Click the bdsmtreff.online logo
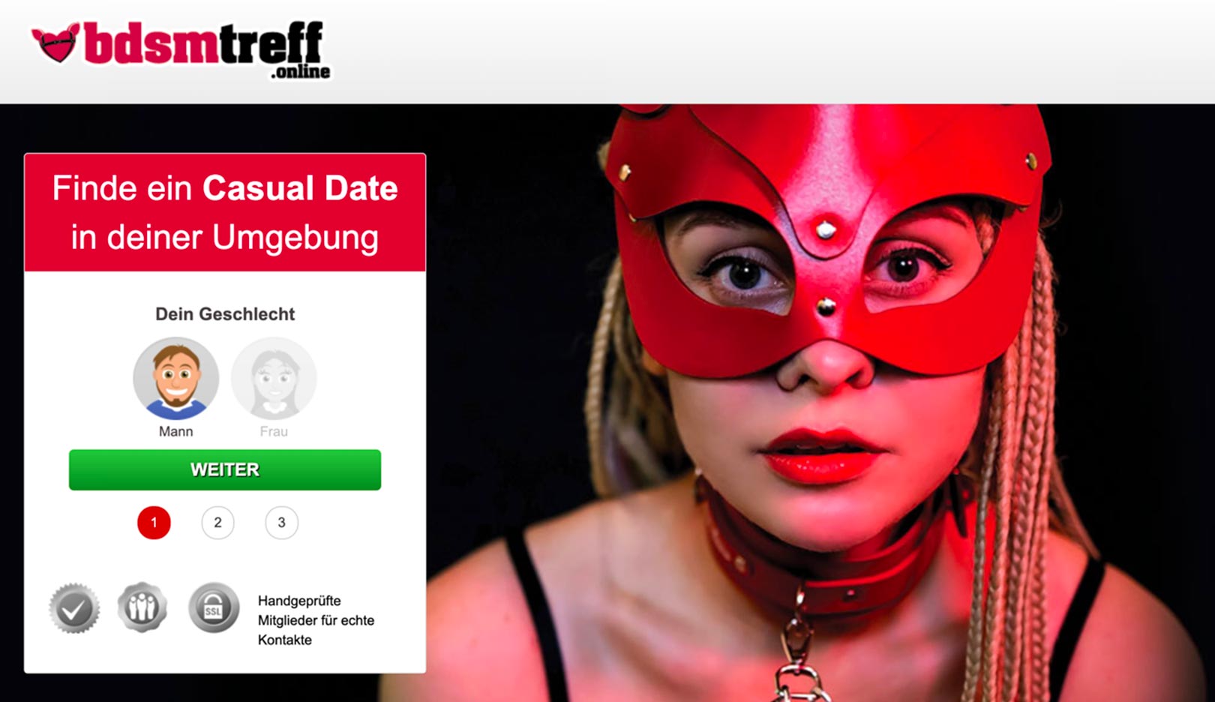Viewport: 1215px width, 702px height. 181,49
